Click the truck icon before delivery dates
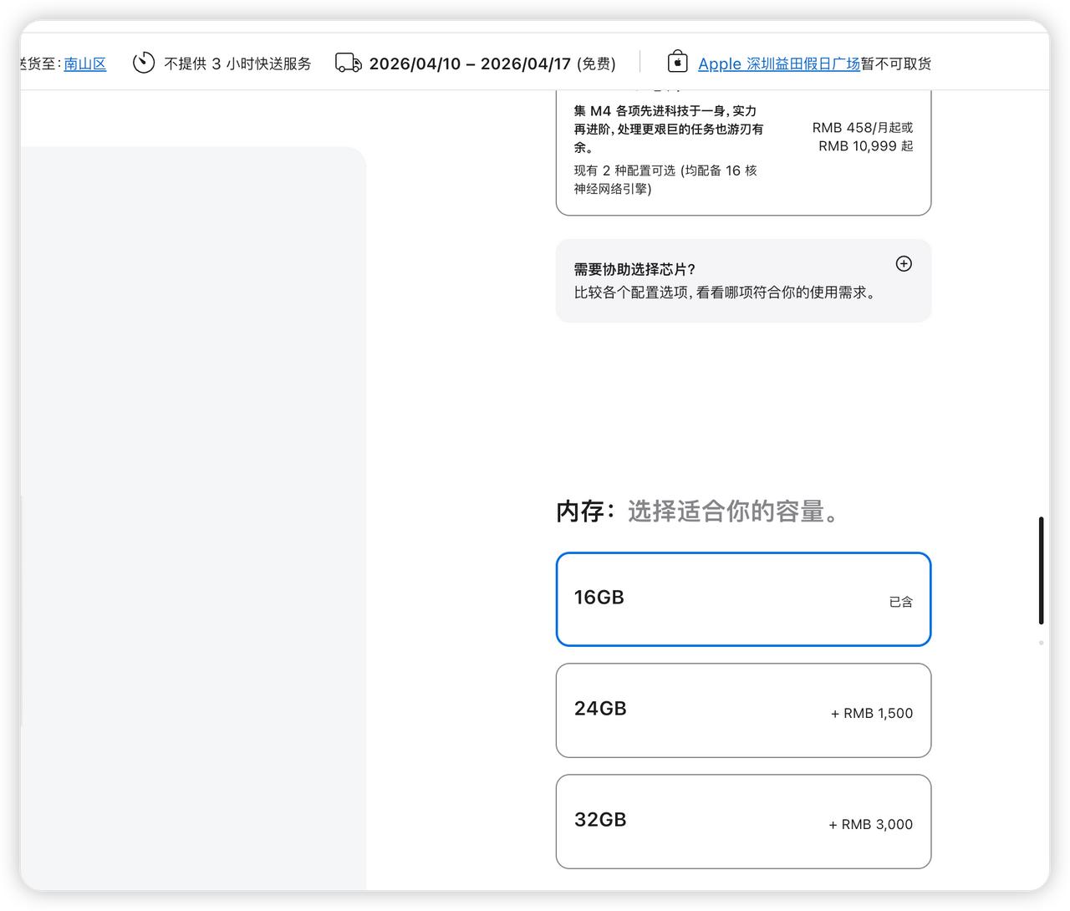 (x=349, y=62)
